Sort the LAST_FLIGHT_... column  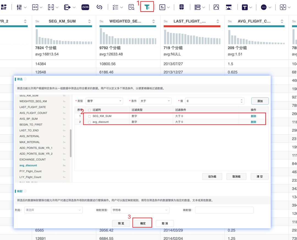(x=218, y=21)
